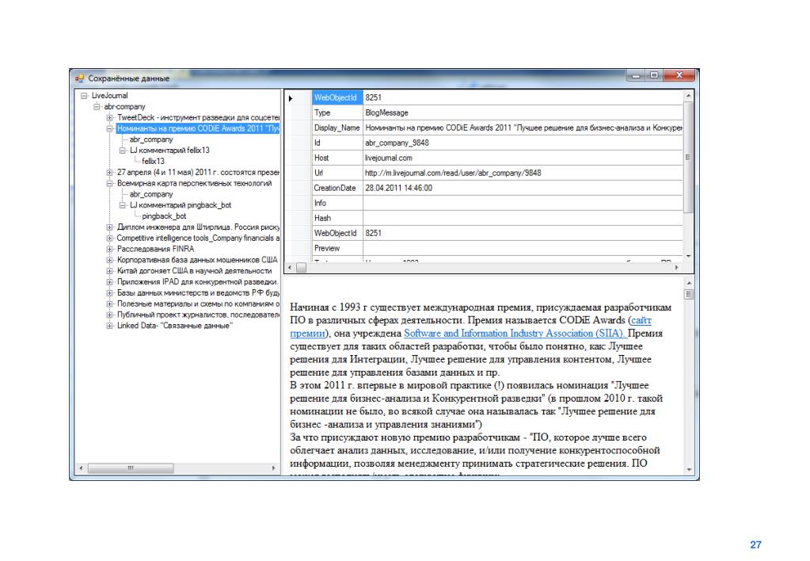Click the empty Info value cell
This screenshot has width=810, height=561.
pyautogui.click(x=523, y=203)
